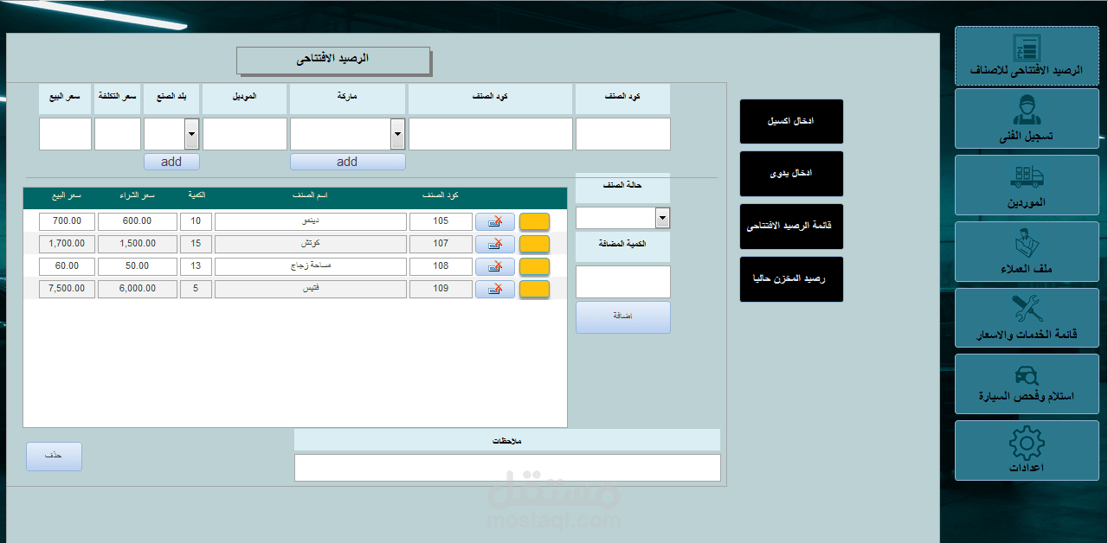
Task: Select item code cell 109
Action: click(x=441, y=289)
